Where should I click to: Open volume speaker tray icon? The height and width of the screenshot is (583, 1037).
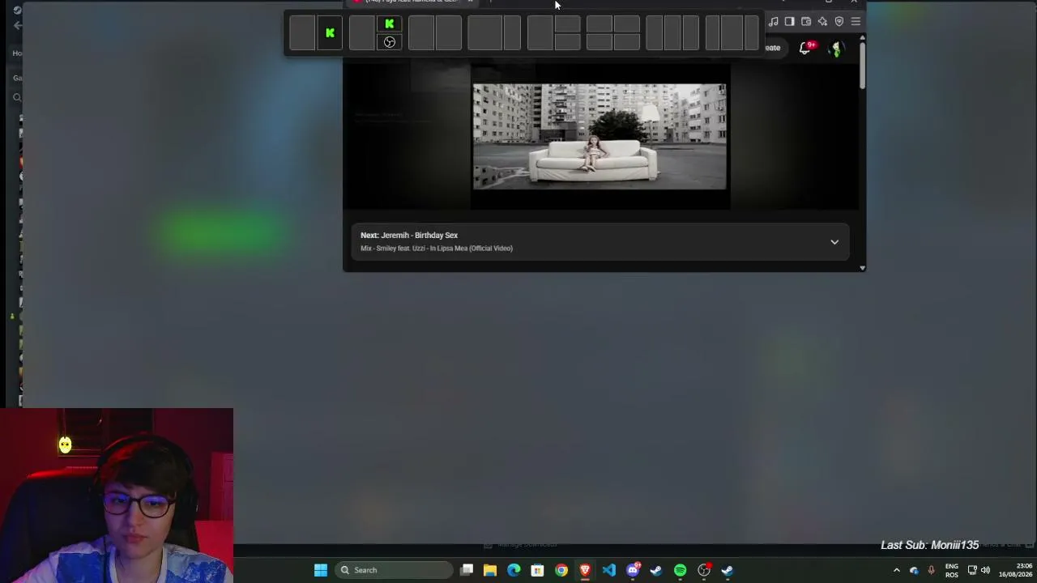pyautogui.click(x=986, y=570)
